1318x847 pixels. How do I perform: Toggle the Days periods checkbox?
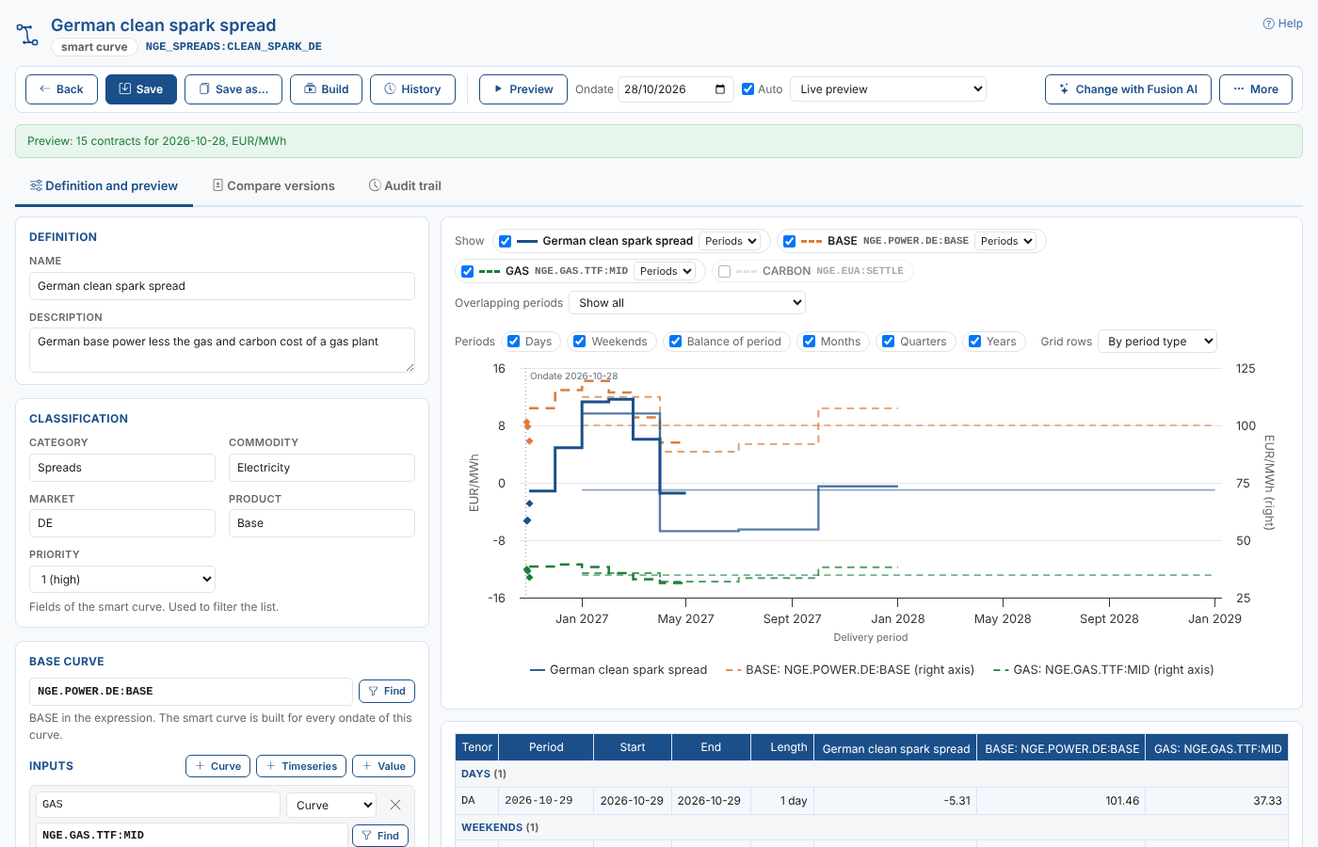513,342
